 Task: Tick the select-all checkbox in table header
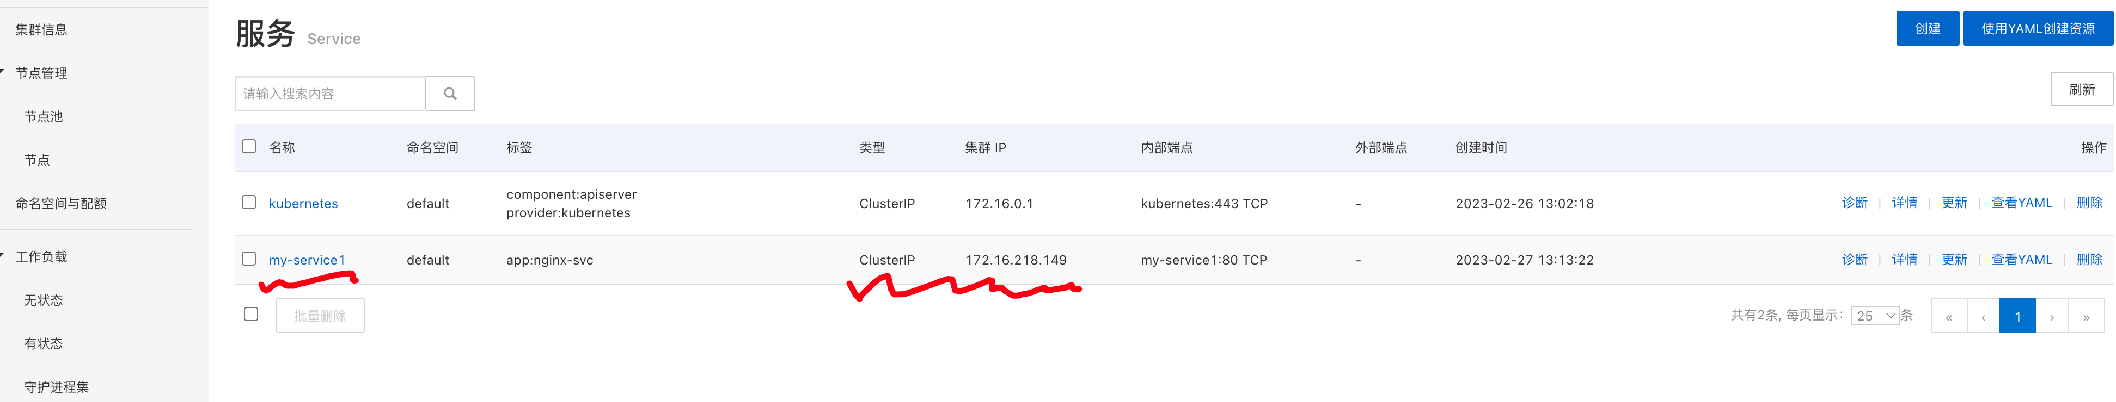pyautogui.click(x=249, y=147)
